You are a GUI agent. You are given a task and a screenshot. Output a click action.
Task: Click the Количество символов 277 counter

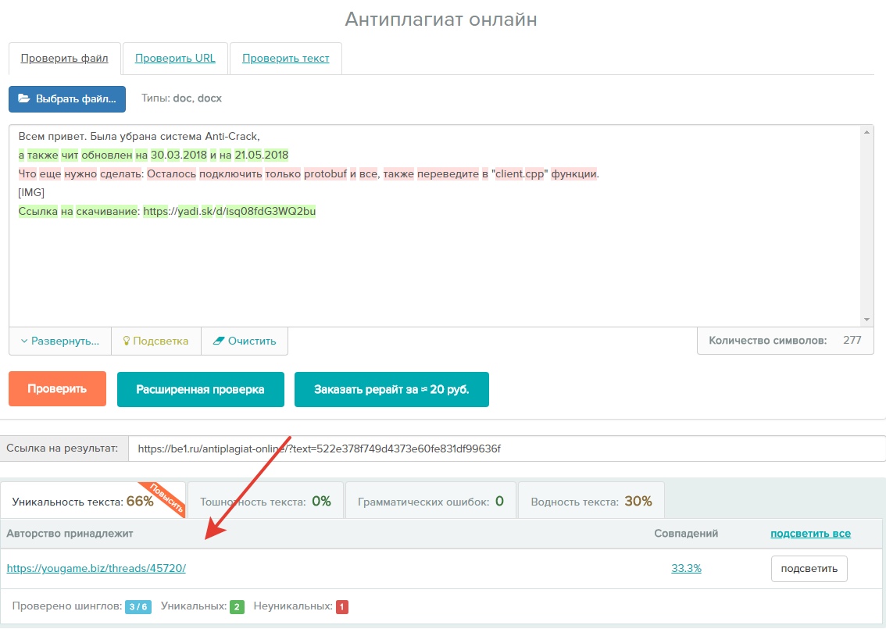click(x=785, y=341)
